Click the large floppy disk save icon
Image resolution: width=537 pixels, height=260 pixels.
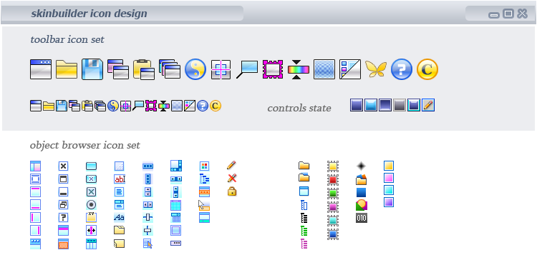tap(92, 69)
